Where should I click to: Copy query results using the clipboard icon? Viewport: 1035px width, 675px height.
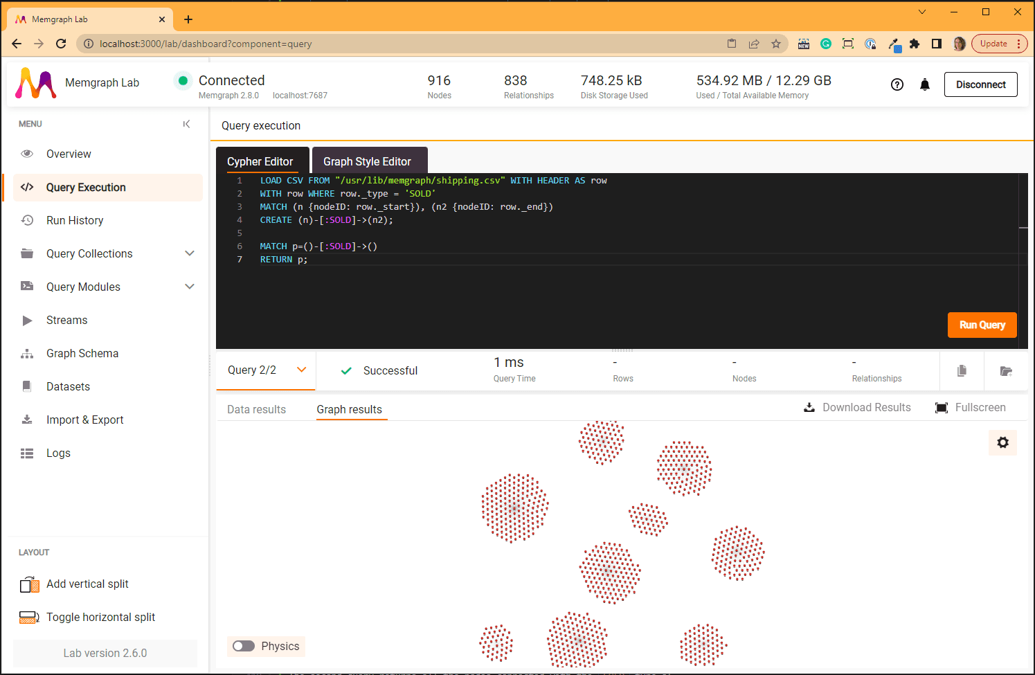click(x=962, y=370)
